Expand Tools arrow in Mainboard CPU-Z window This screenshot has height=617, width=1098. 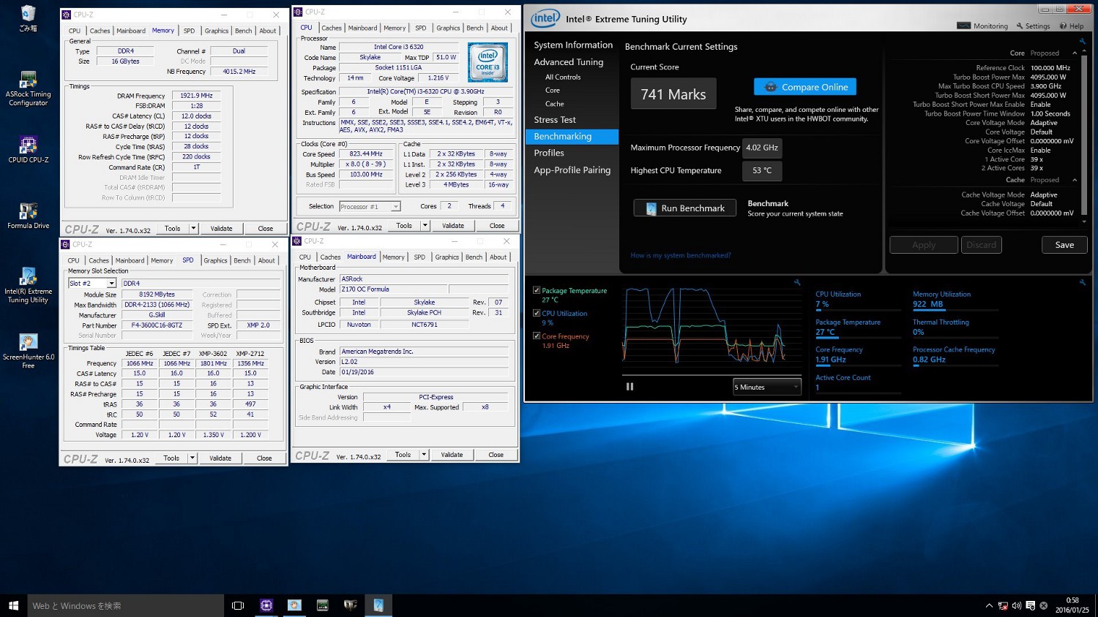(423, 455)
